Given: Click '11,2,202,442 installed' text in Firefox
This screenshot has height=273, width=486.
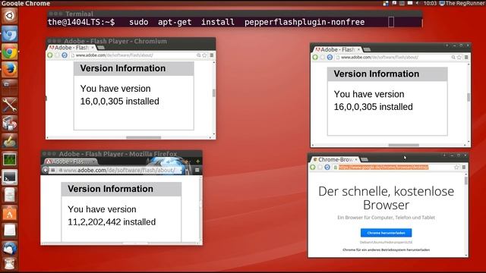Looking at the screenshot, I should tap(112, 222).
